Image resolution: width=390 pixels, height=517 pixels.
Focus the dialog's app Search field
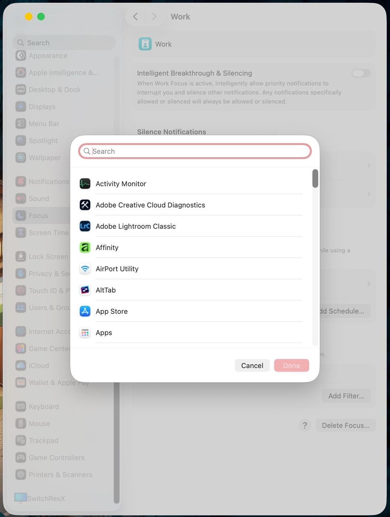(195, 151)
